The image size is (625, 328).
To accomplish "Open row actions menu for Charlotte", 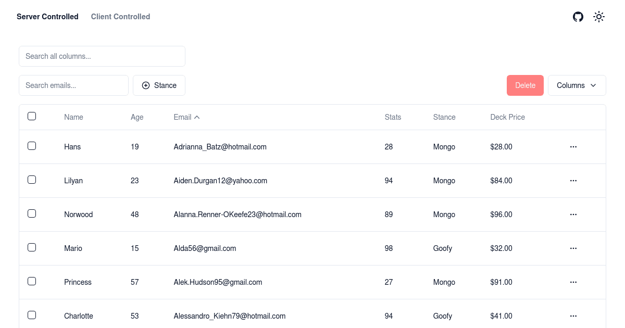I will tap(573, 316).
